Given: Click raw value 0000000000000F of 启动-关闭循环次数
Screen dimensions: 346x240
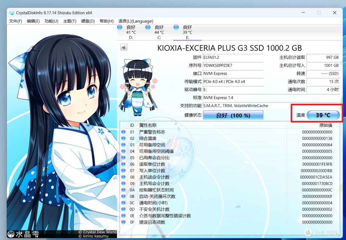Looking at the screenshot, I should point(317,196).
